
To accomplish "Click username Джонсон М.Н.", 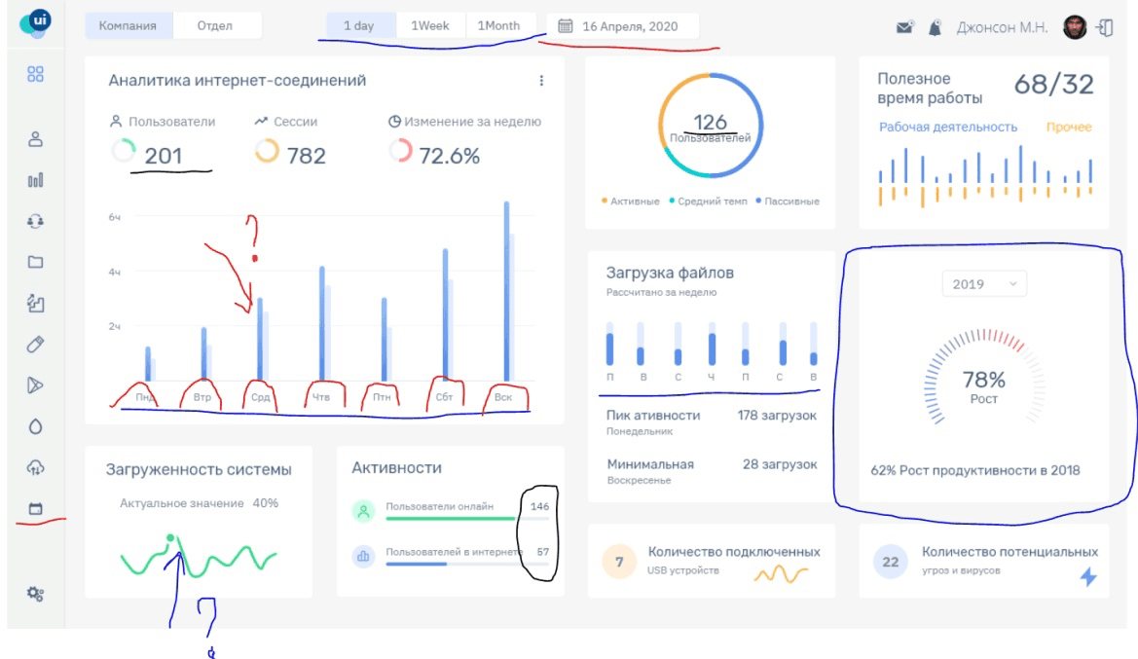I will pos(1002,27).
